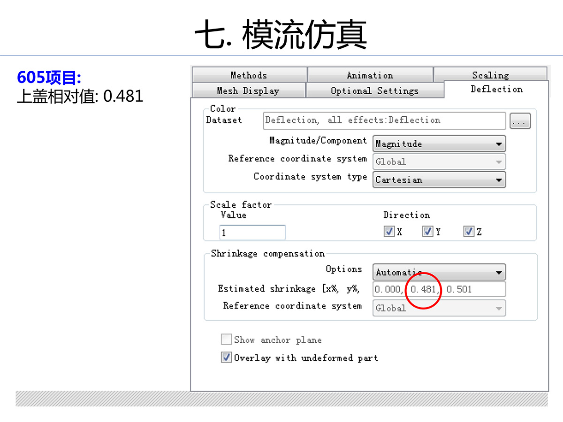Open the Scaling tab
Viewport: 563px width, 422px height.
(x=490, y=75)
